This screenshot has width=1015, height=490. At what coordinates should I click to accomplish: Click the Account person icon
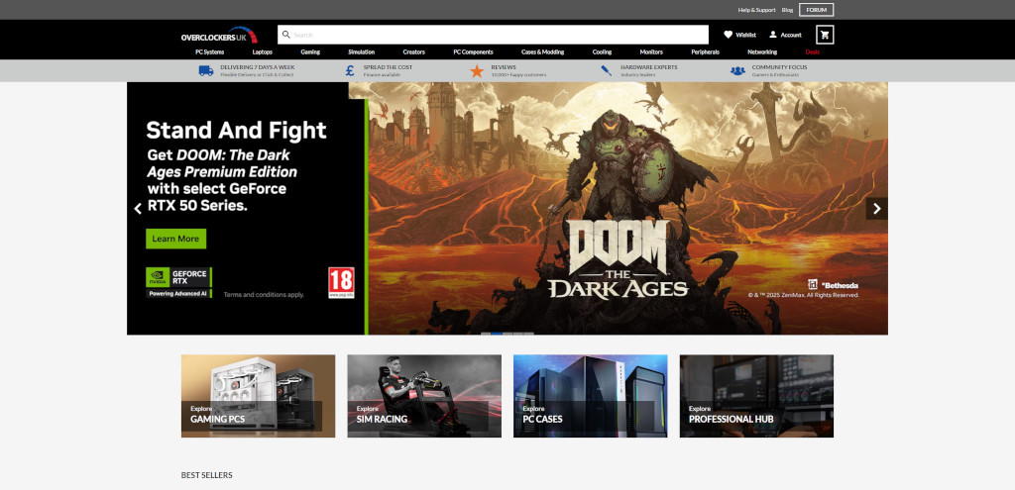(773, 35)
